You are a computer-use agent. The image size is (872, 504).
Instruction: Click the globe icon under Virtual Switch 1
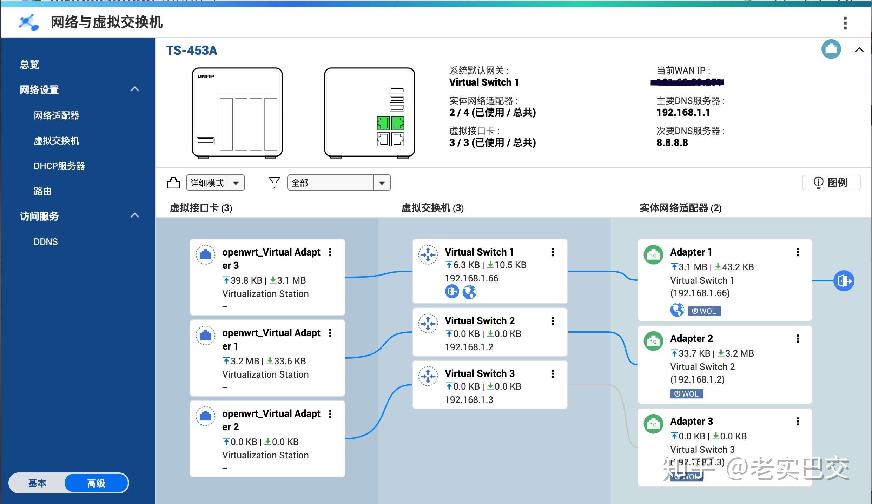(x=469, y=291)
